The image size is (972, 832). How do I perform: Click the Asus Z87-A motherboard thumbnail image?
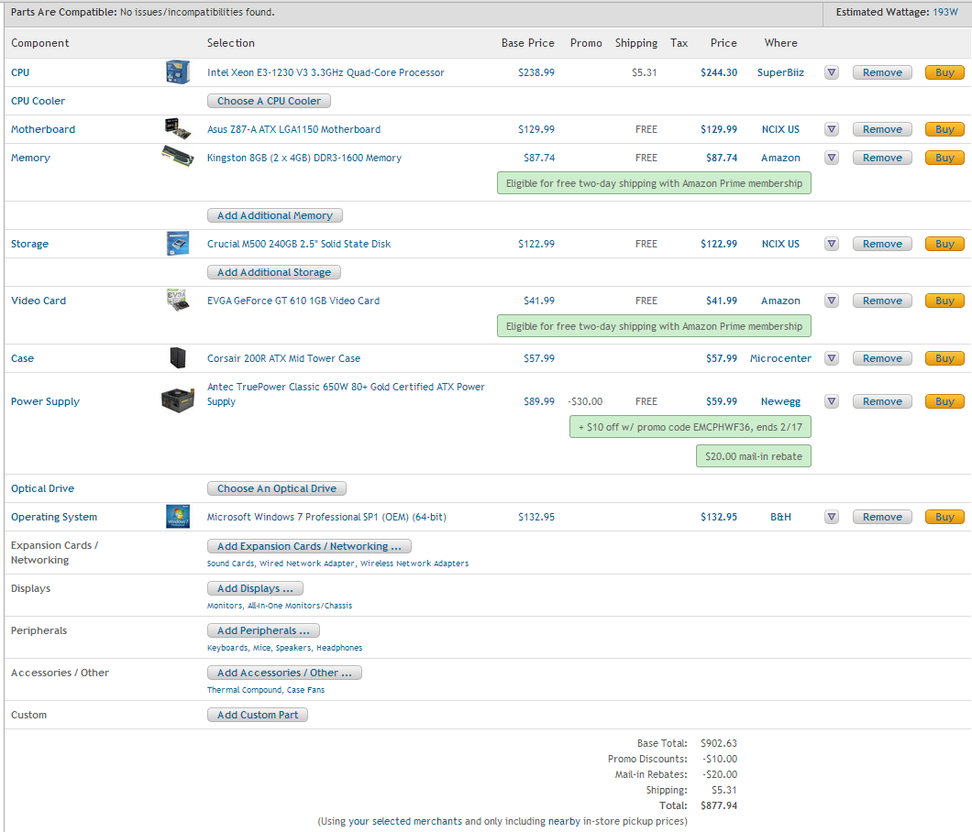178,128
